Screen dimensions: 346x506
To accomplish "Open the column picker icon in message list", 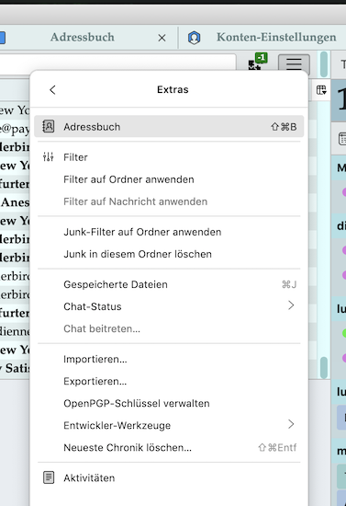I will pyautogui.click(x=321, y=90).
